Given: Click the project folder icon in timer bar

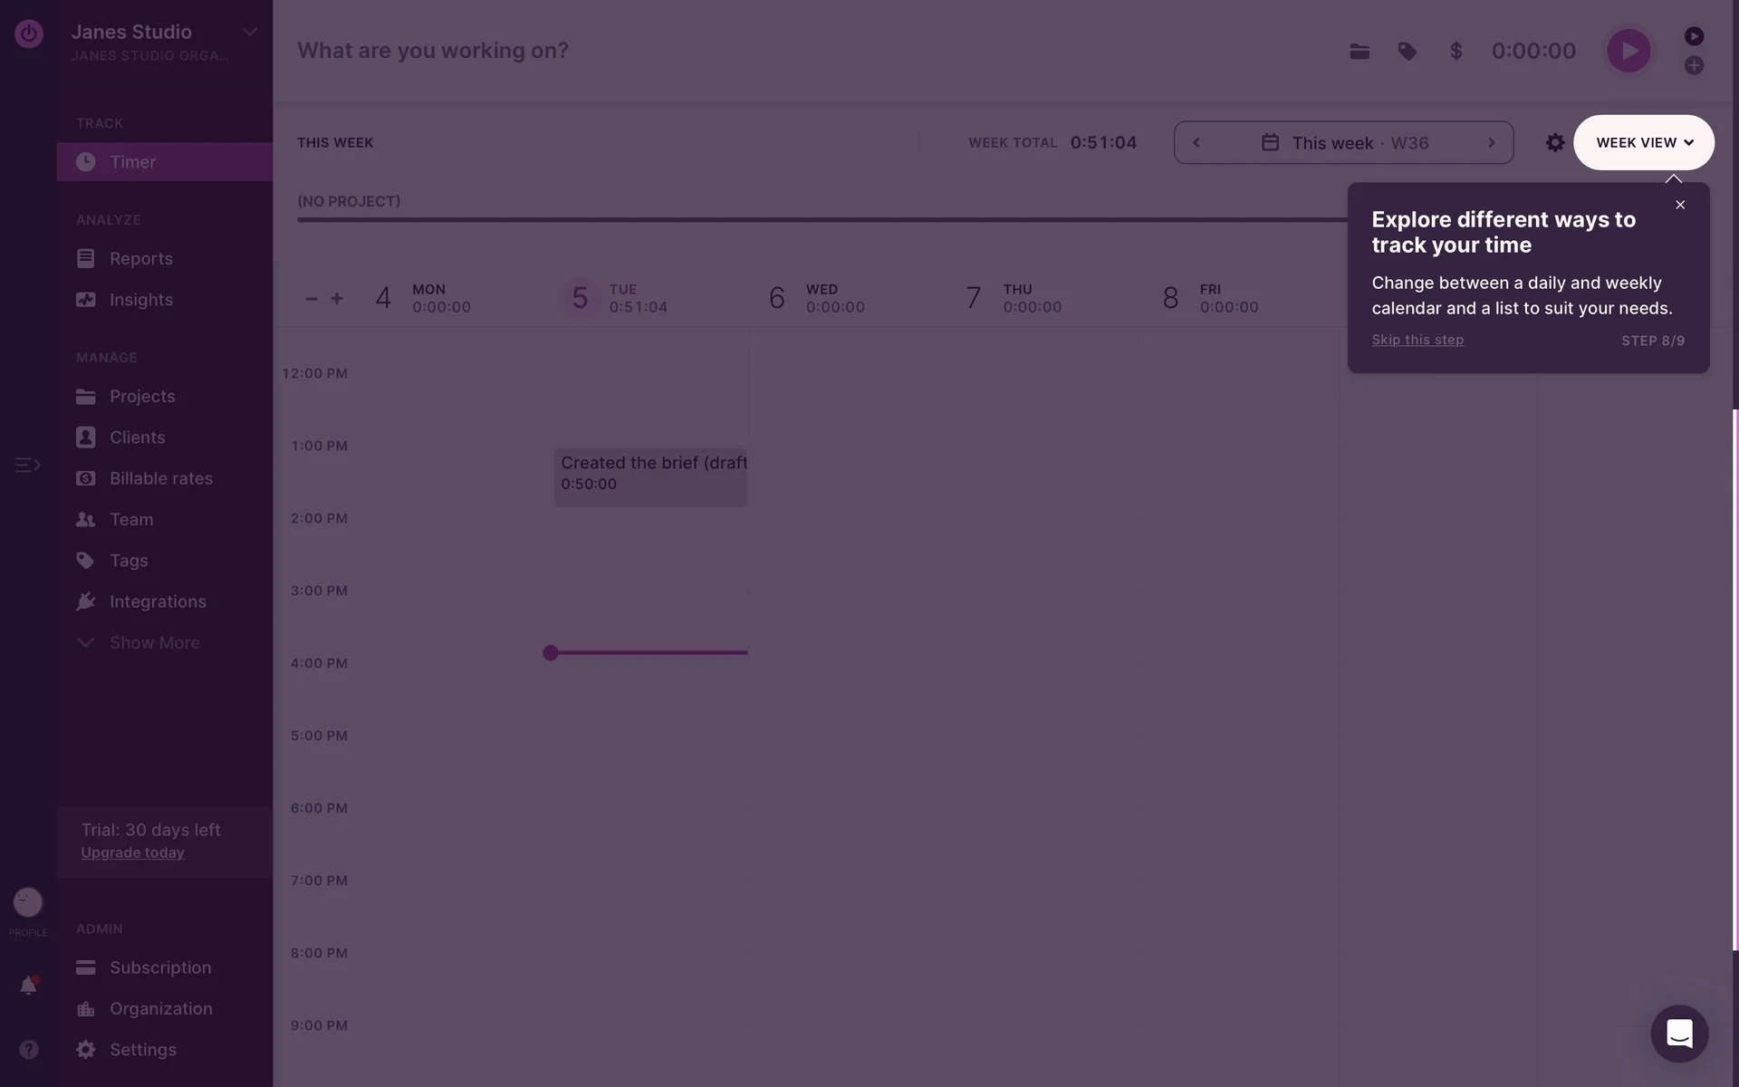Looking at the screenshot, I should (1359, 52).
